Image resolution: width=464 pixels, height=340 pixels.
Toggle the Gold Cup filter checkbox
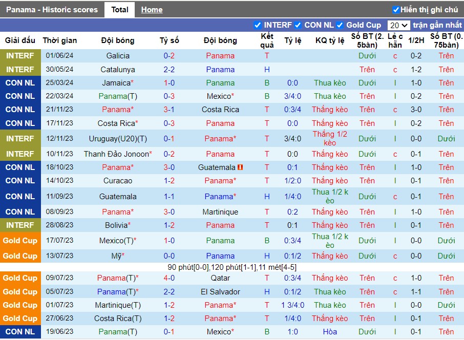(340, 25)
